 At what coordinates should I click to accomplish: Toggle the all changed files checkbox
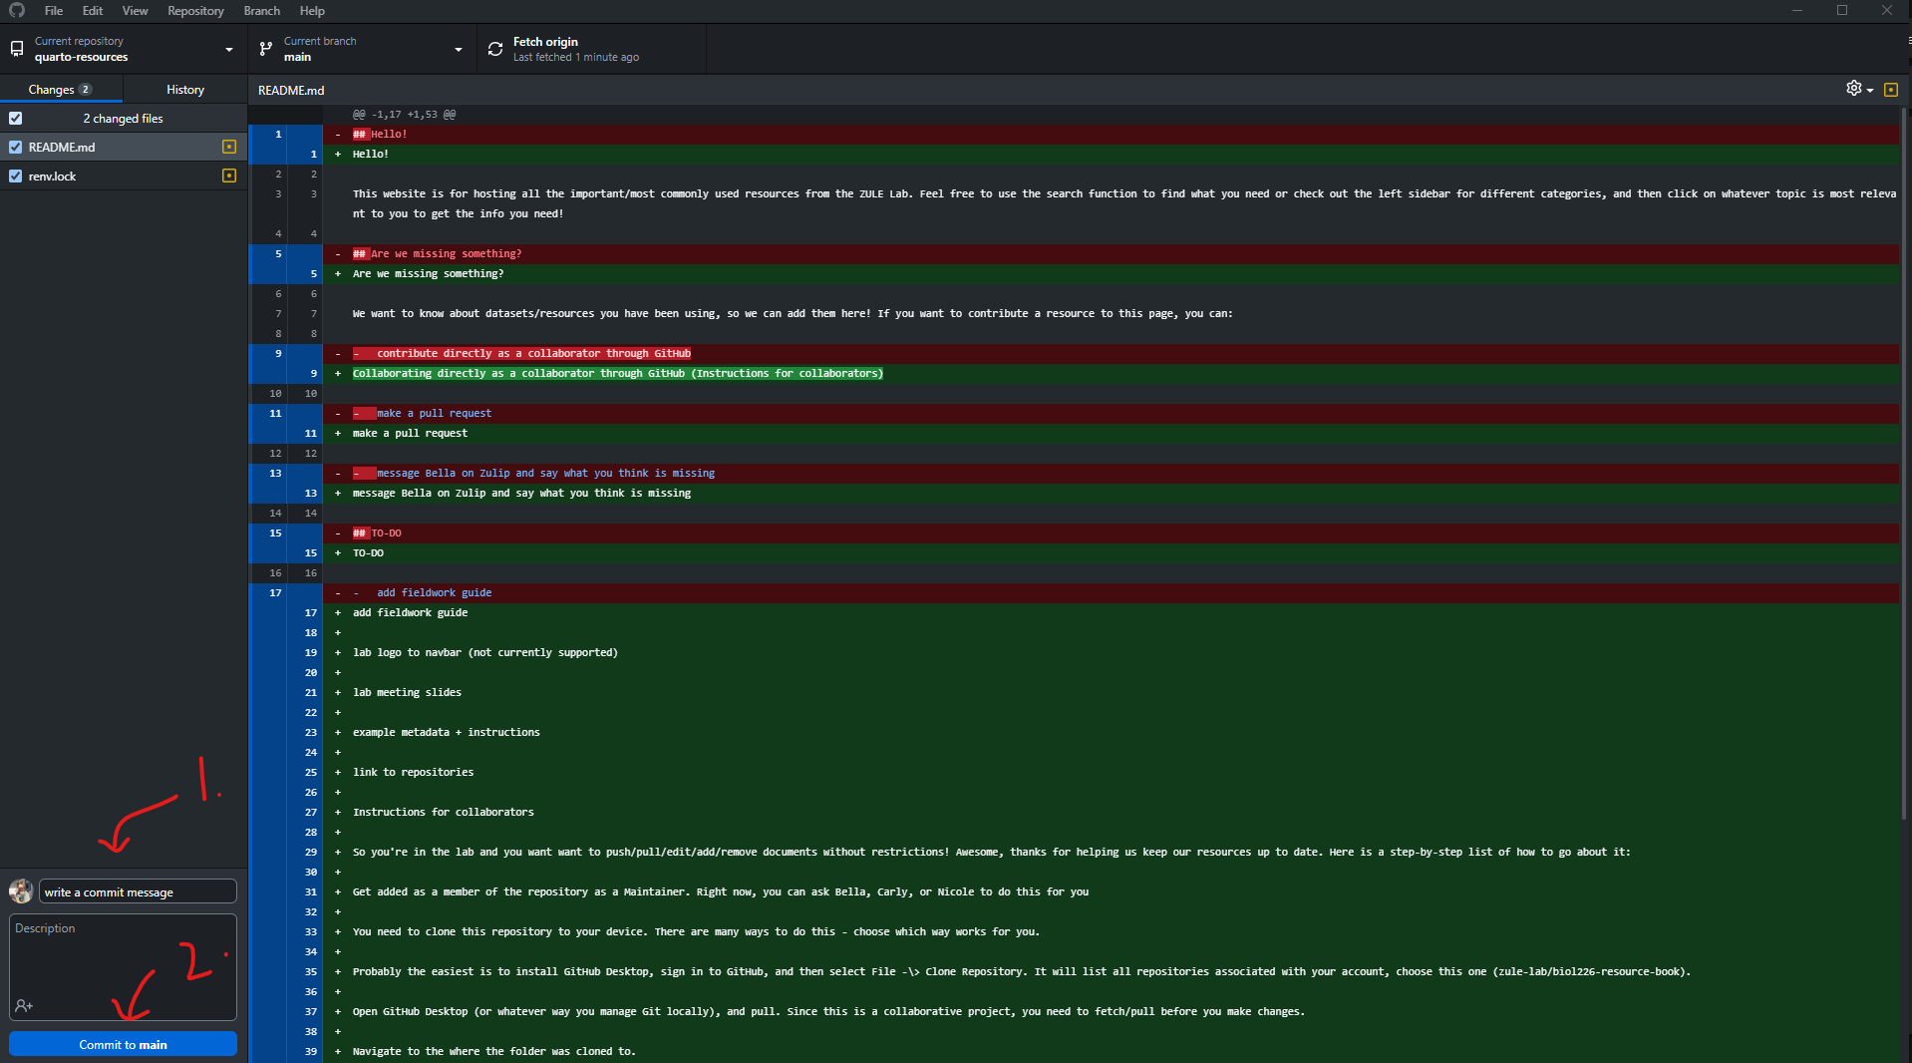point(16,118)
